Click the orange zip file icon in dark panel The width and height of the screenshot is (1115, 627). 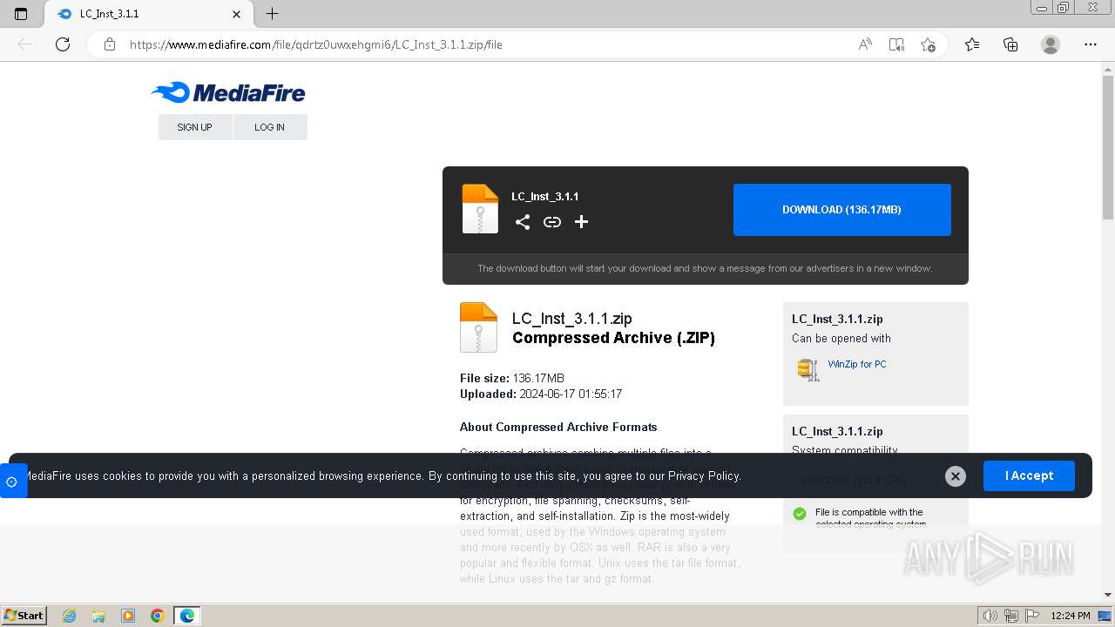[480, 209]
